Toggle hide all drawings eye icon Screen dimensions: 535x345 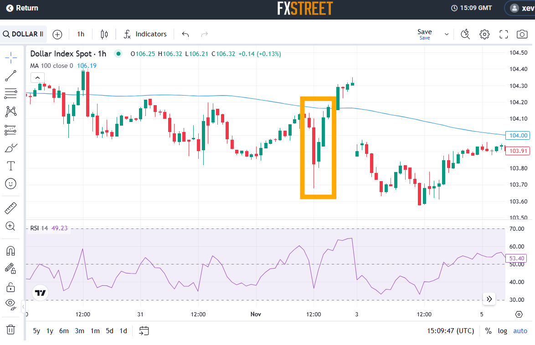(x=11, y=304)
